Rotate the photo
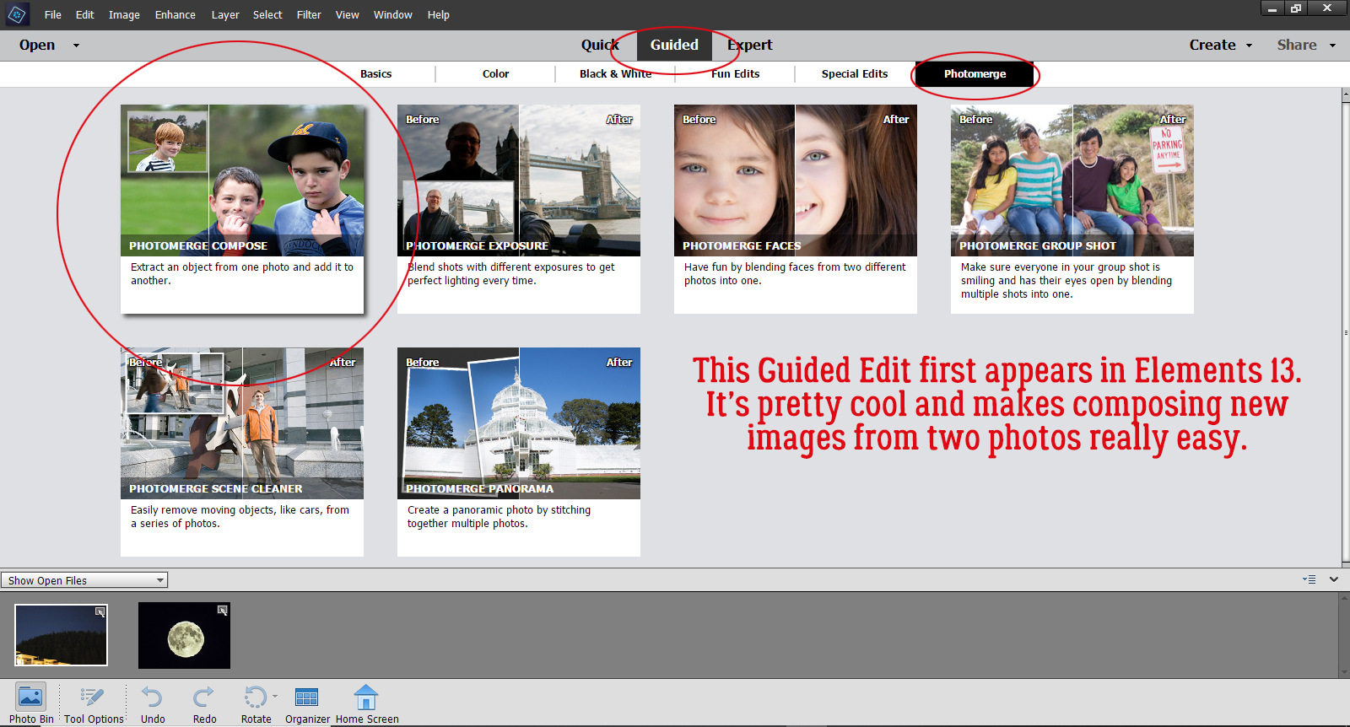Screen dimensions: 1350x727 tap(255, 703)
